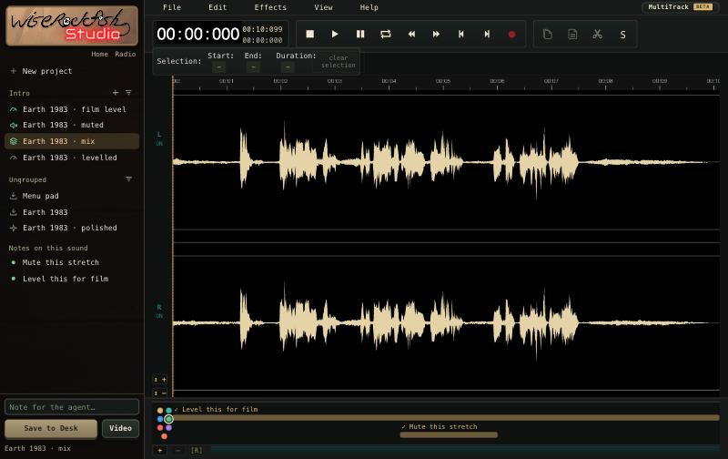Toggle the left channel ON indicator
Image resolution: width=728 pixels, height=459 pixels.
click(x=159, y=144)
